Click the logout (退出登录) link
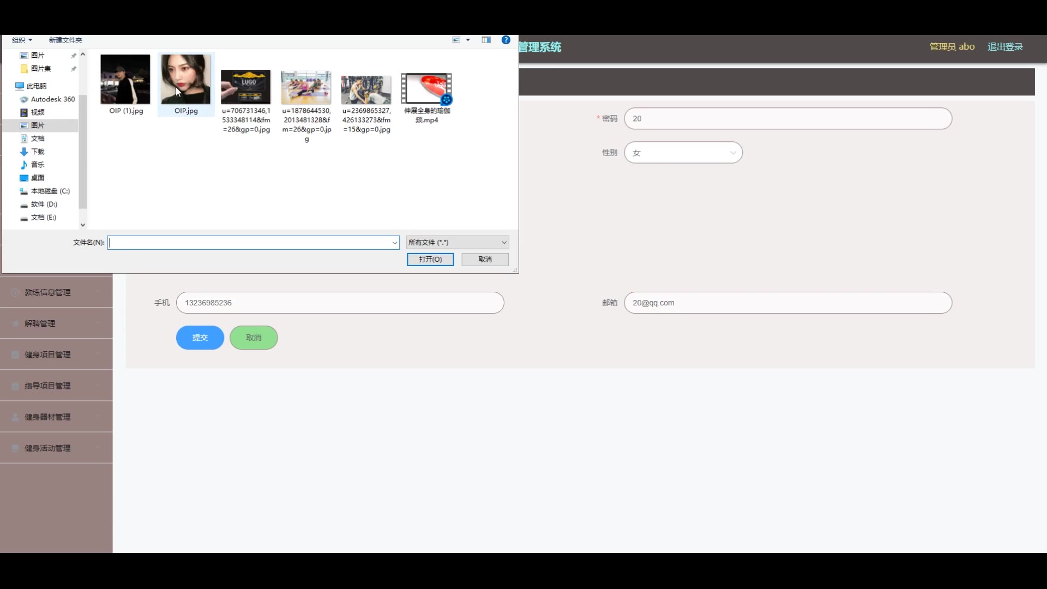The image size is (1047, 589). (x=1004, y=47)
